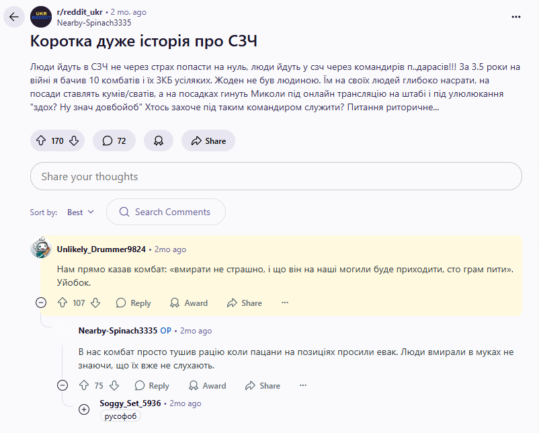539x433 pixels.
Task: Collapse Unlikely_Drummer9824's comment thread
Action: coord(41,303)
